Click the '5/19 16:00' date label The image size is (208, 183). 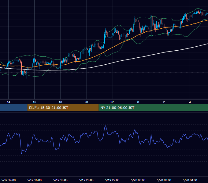(35, 180)
